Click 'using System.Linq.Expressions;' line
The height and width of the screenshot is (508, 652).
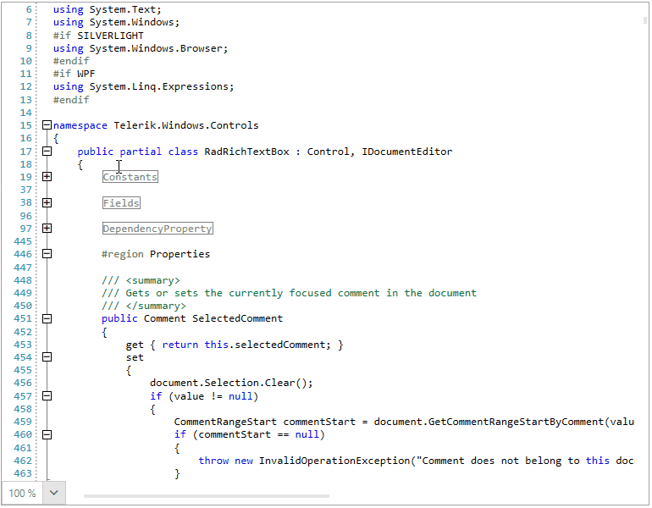pyautogui.click(x=143, y=87)
